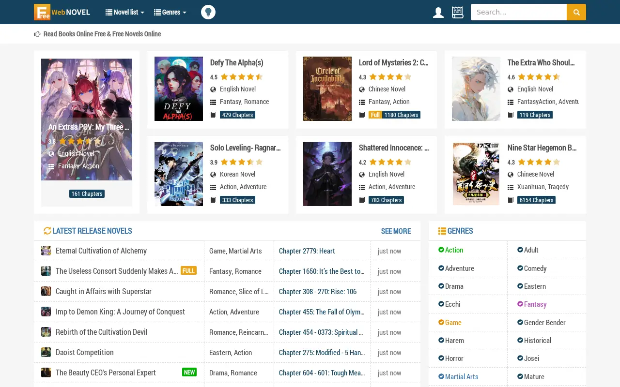Open the reading history calendar icon
This screenshot has width=620, height=387.
point(458,13)
